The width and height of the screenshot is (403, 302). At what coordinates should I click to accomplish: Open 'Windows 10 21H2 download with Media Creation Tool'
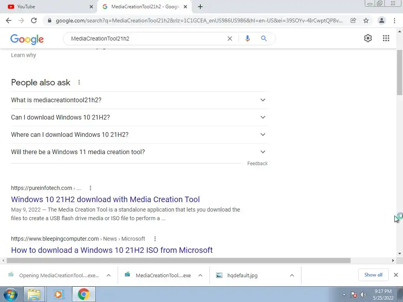click(x=105, y=199)
